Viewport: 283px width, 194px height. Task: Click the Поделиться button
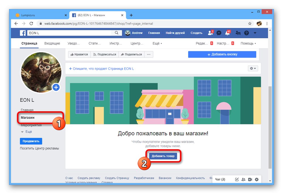click(131, 54)
